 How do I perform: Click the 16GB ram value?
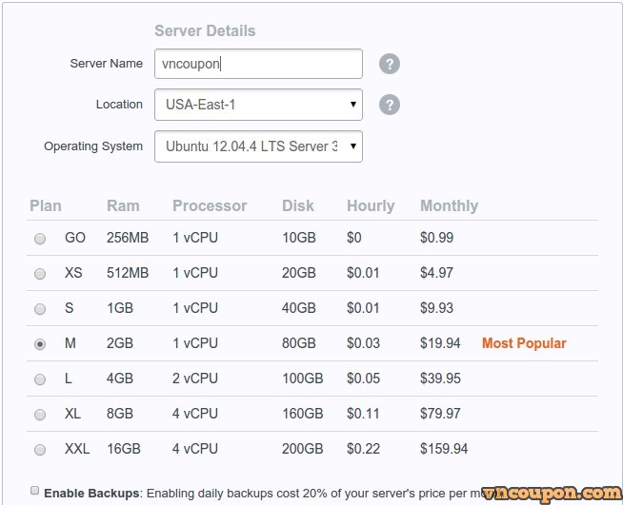click(124, 449)
